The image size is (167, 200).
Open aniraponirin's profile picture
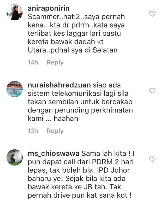(x=15, y=12)
